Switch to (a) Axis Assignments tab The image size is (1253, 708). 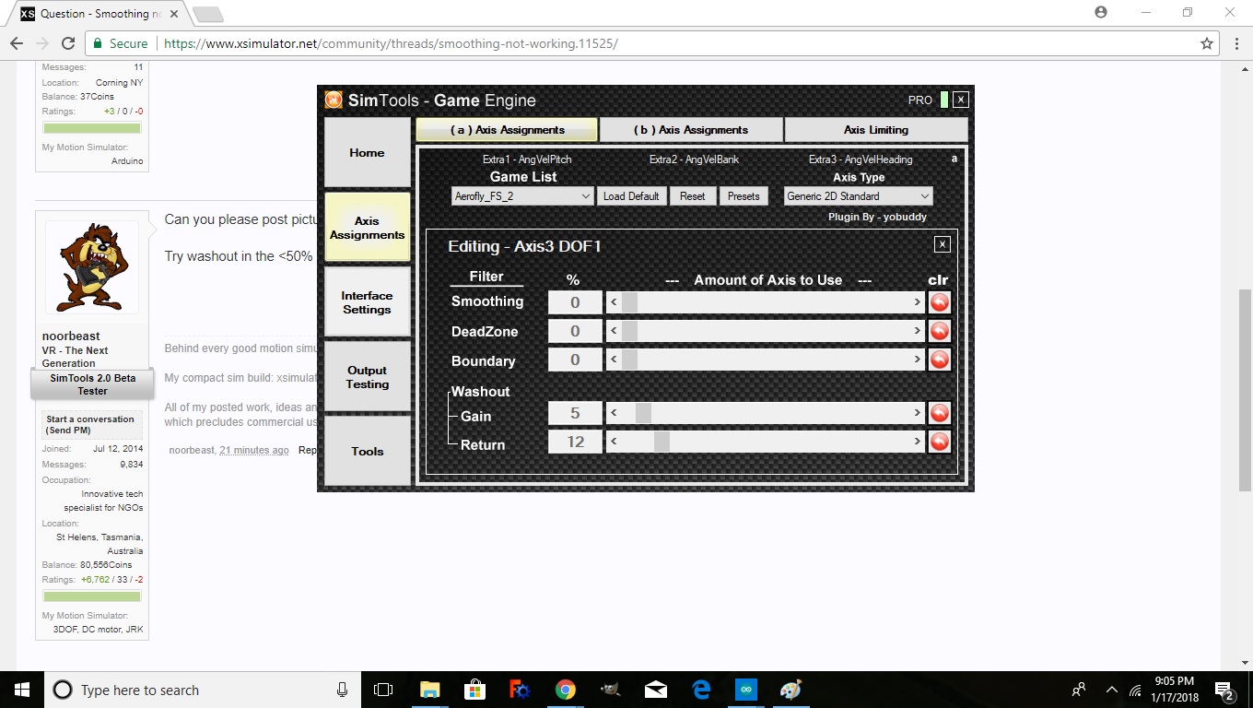tap(507, 130)
